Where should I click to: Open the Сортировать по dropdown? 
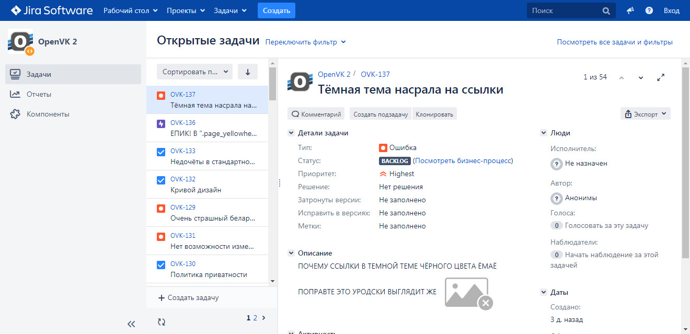[x=194, y=72]
